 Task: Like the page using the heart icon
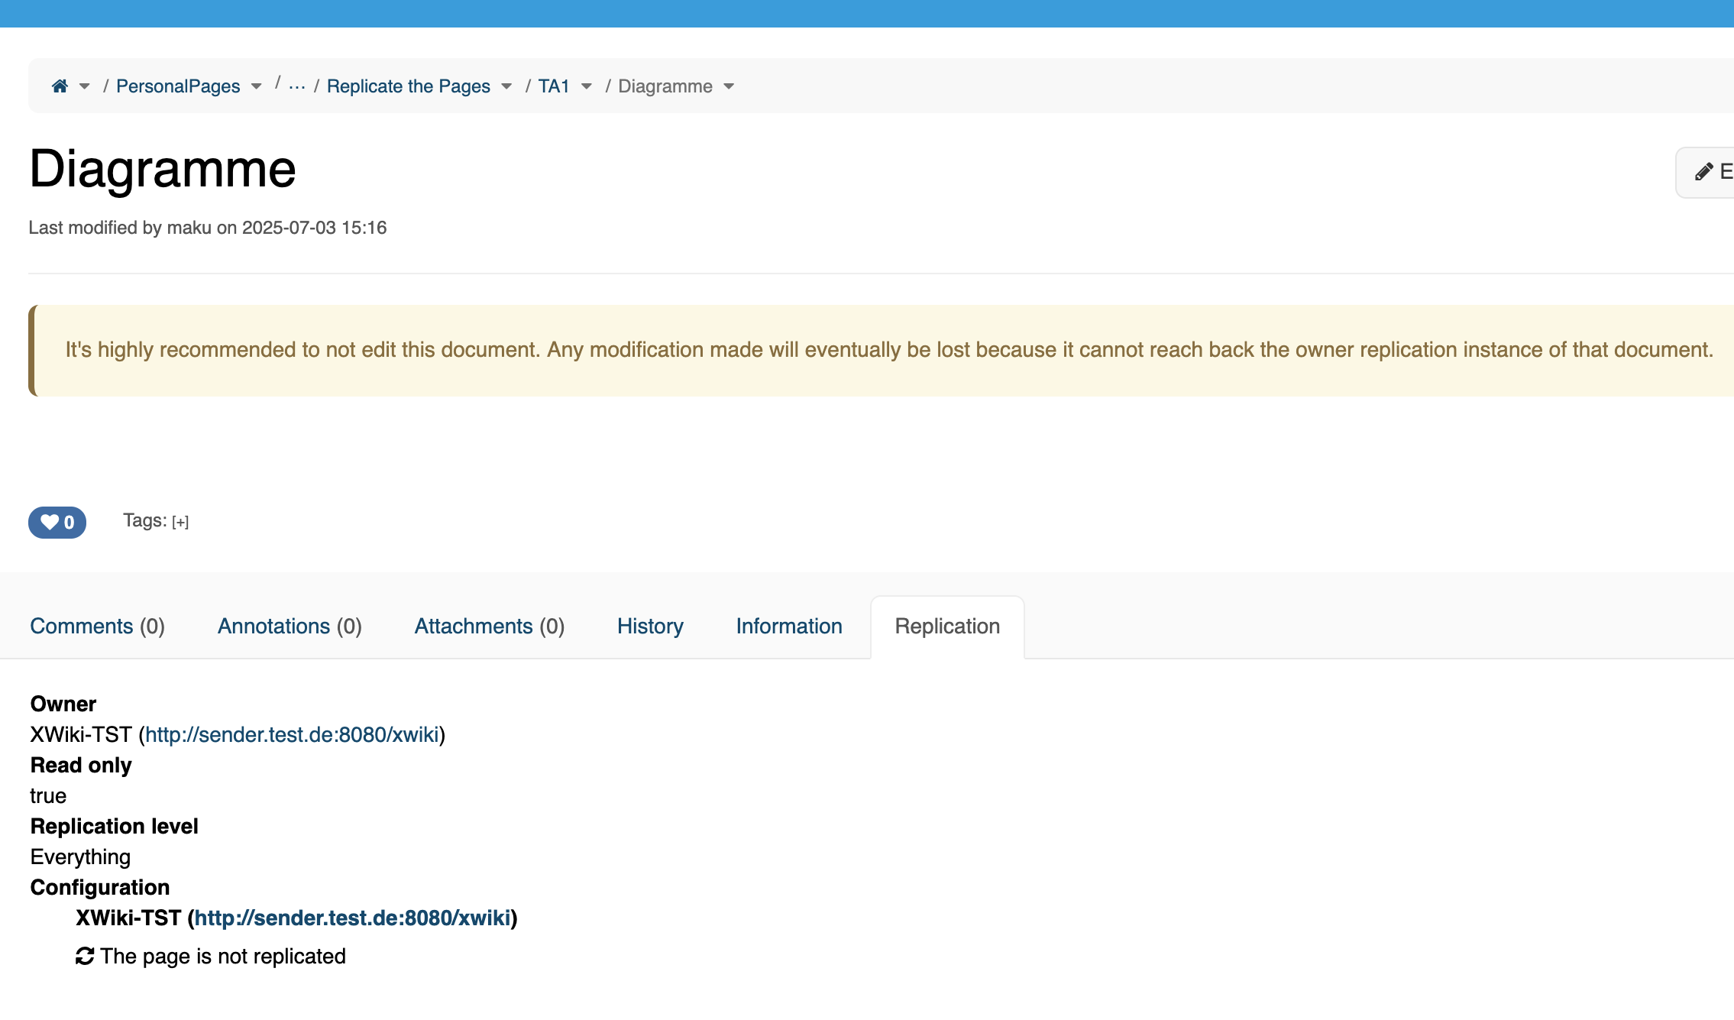click(50, 523)
